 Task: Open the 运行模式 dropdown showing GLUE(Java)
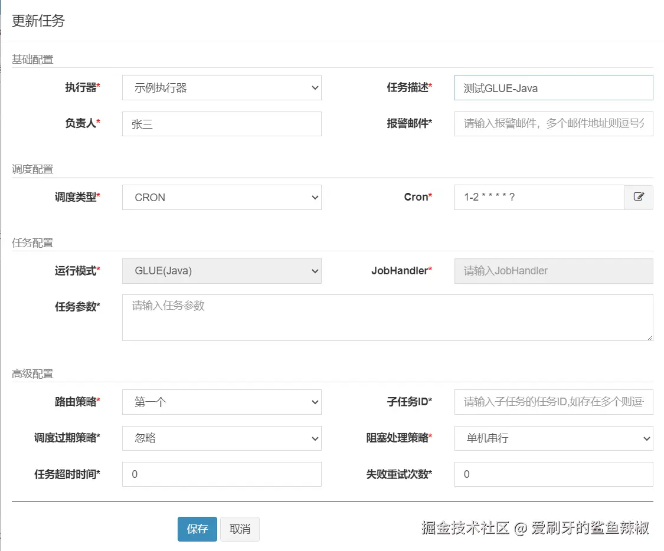click(x=222, y=271)
